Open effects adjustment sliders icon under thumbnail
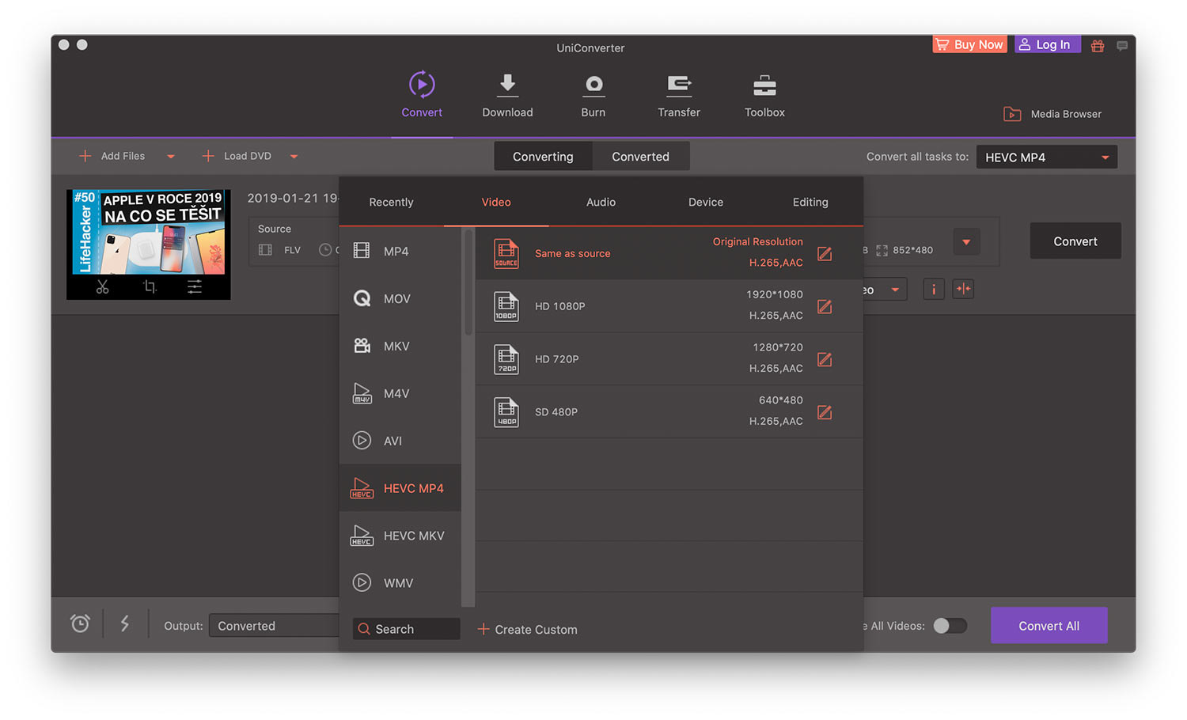Image resolution: width=1187 pixels, height=720 pixels. pyautogui.click(x=195, y=287)
